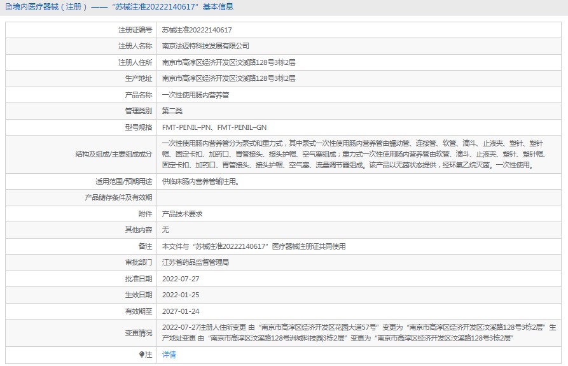The image size is (568, 366).
Task: Select the label 其他内容
Action: coord(139,230)
